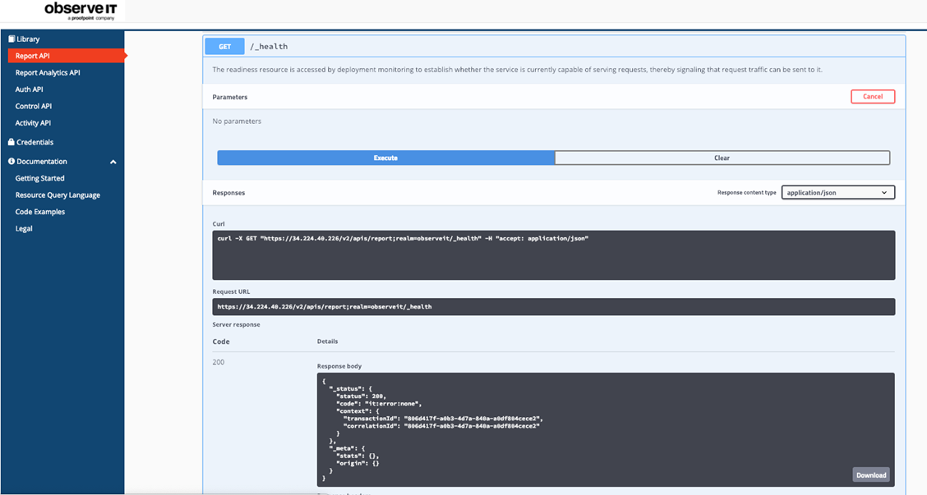Open Resource Query Language docs
The height and width of the screenshot is (495, 927).
point(58,195)
